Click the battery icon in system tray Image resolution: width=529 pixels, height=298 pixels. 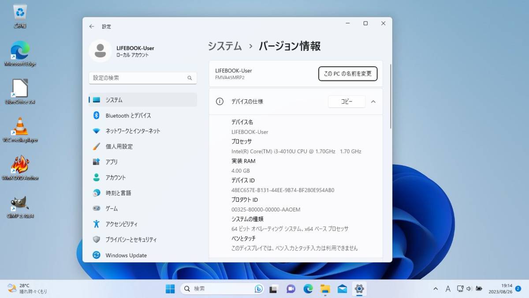coord(479,289)
